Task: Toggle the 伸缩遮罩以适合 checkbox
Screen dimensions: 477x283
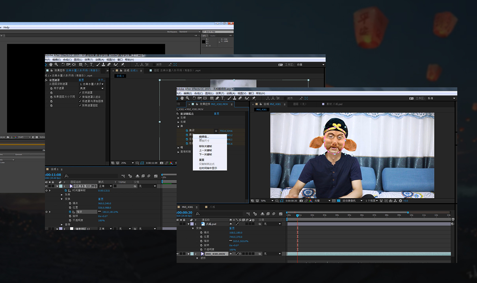Action: (x=80, y=97)
